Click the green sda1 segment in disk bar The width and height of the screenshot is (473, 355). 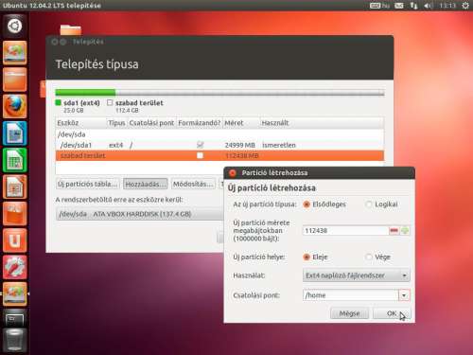pos(85,93)
